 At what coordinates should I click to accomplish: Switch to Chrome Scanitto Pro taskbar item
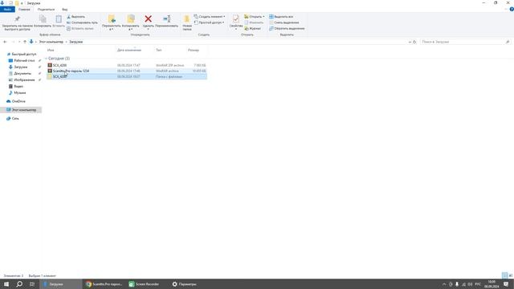(x=104, y=284)
